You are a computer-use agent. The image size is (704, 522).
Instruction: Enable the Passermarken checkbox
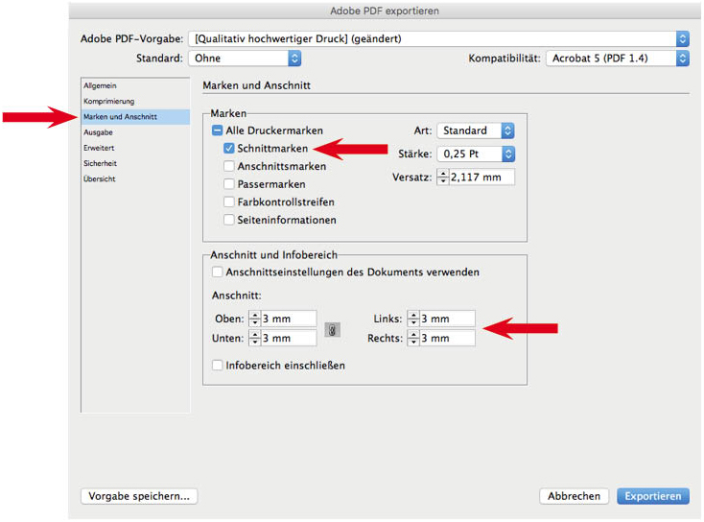pos(228,184)
